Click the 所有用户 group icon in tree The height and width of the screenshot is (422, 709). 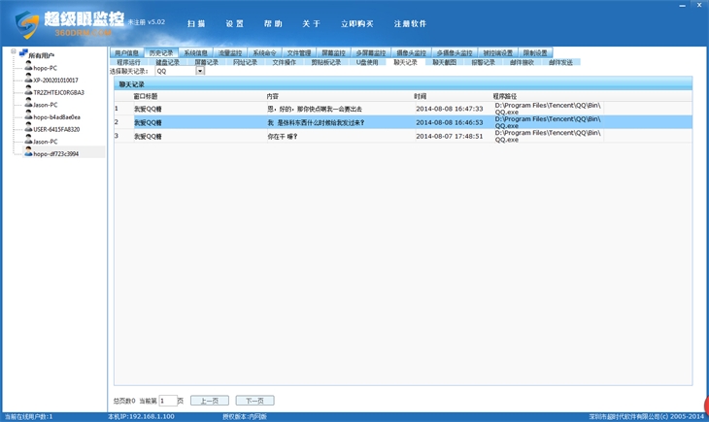click(x=22, y=53)
